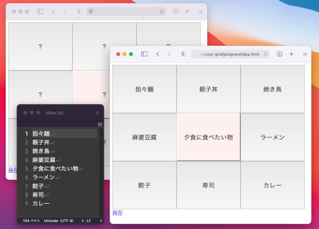
Task: Select the カレー grid cell
Action: [x=272, y=185]
